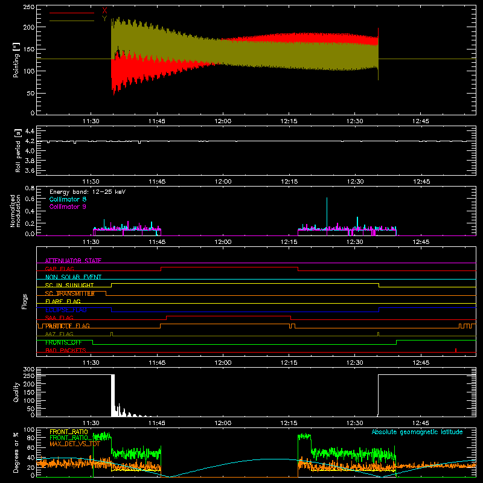Click the SAA_FLAG label
This screenshot has height=483, width=483.
click(x=59, y=318)
